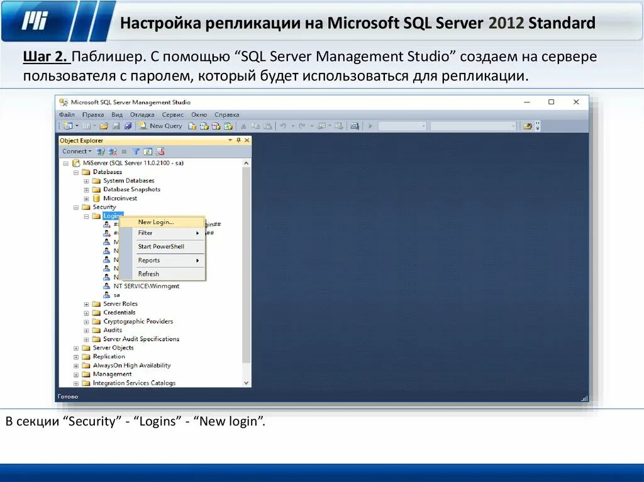Image resolution: width=644 pixels, height=482 pixels.
Task: Select the sa login item
Action: [116, 295]
